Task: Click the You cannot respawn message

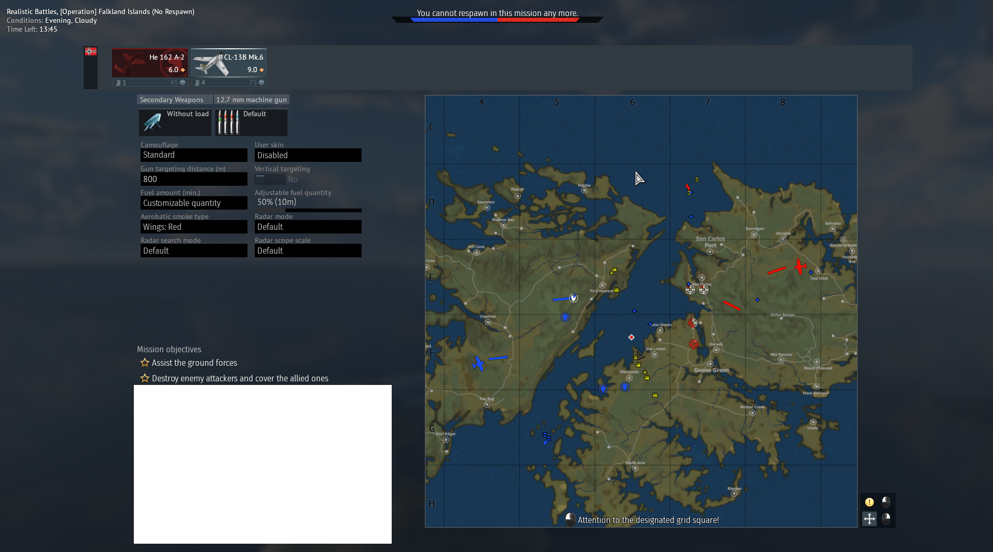Action: pos(498,13)
